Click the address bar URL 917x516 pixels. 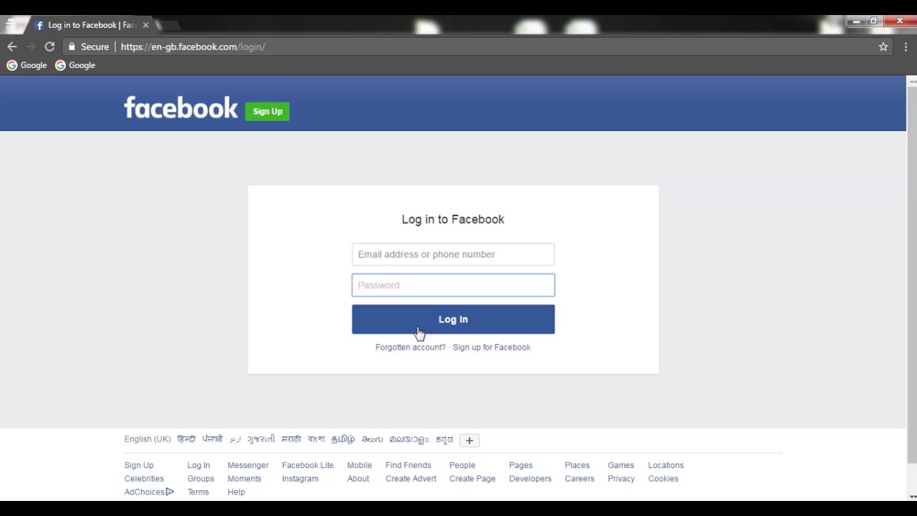193,47
